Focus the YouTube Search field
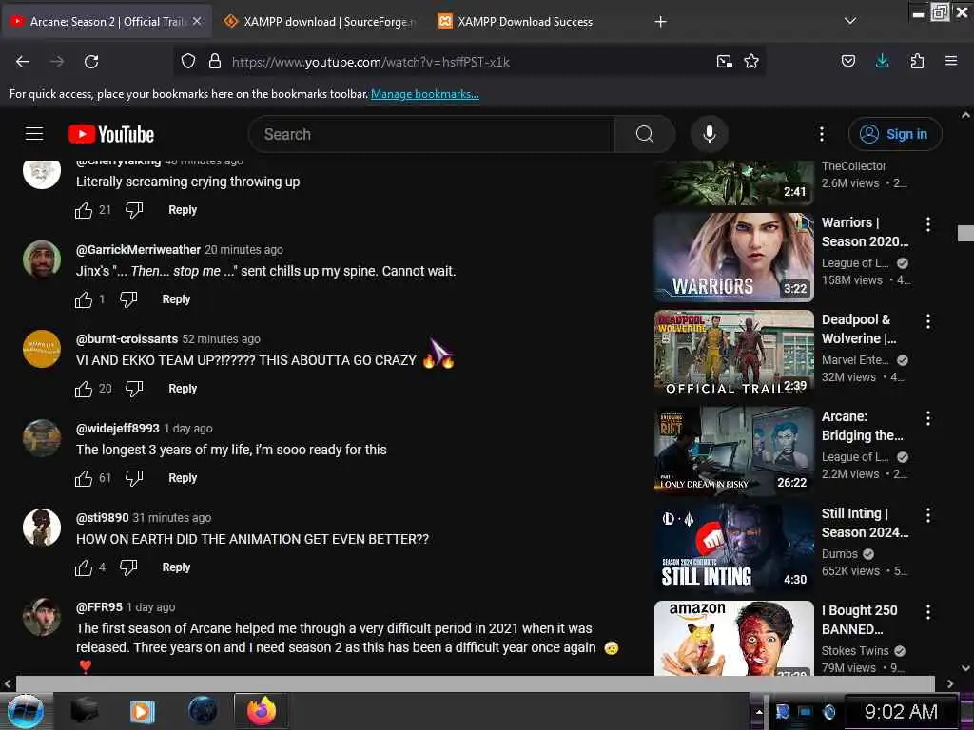This screenshot has width=974, height=730. tap(432, 134)
